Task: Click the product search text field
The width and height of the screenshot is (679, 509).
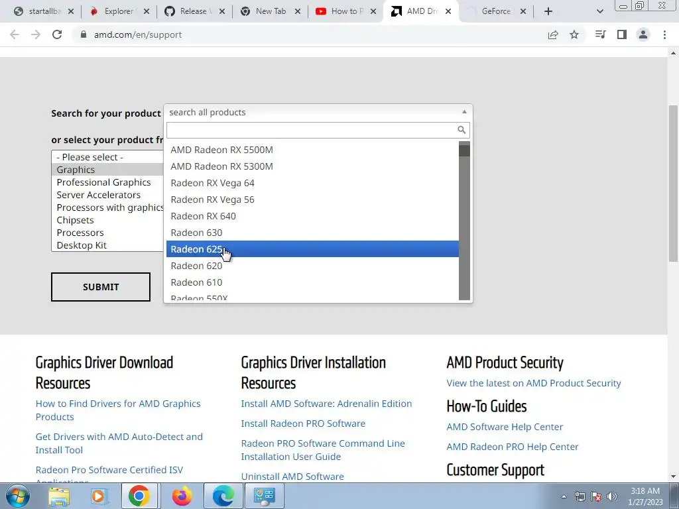Action: click(x=312, y=130)
